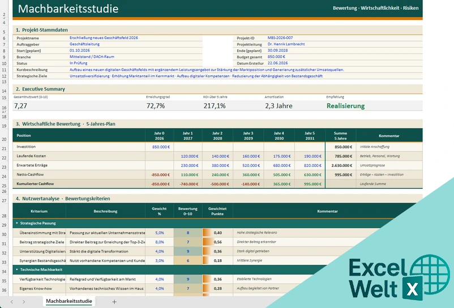
Task: Select Budget gesamt 850.000 € cell
Action: tap(276, 57)
